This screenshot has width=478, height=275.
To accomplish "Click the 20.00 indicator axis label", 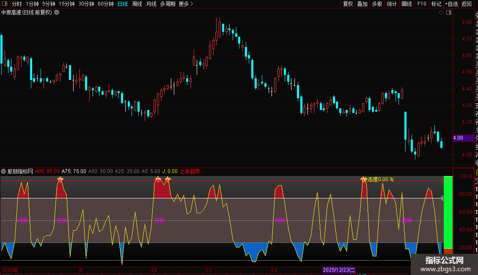I will click(x=465, y=247).
